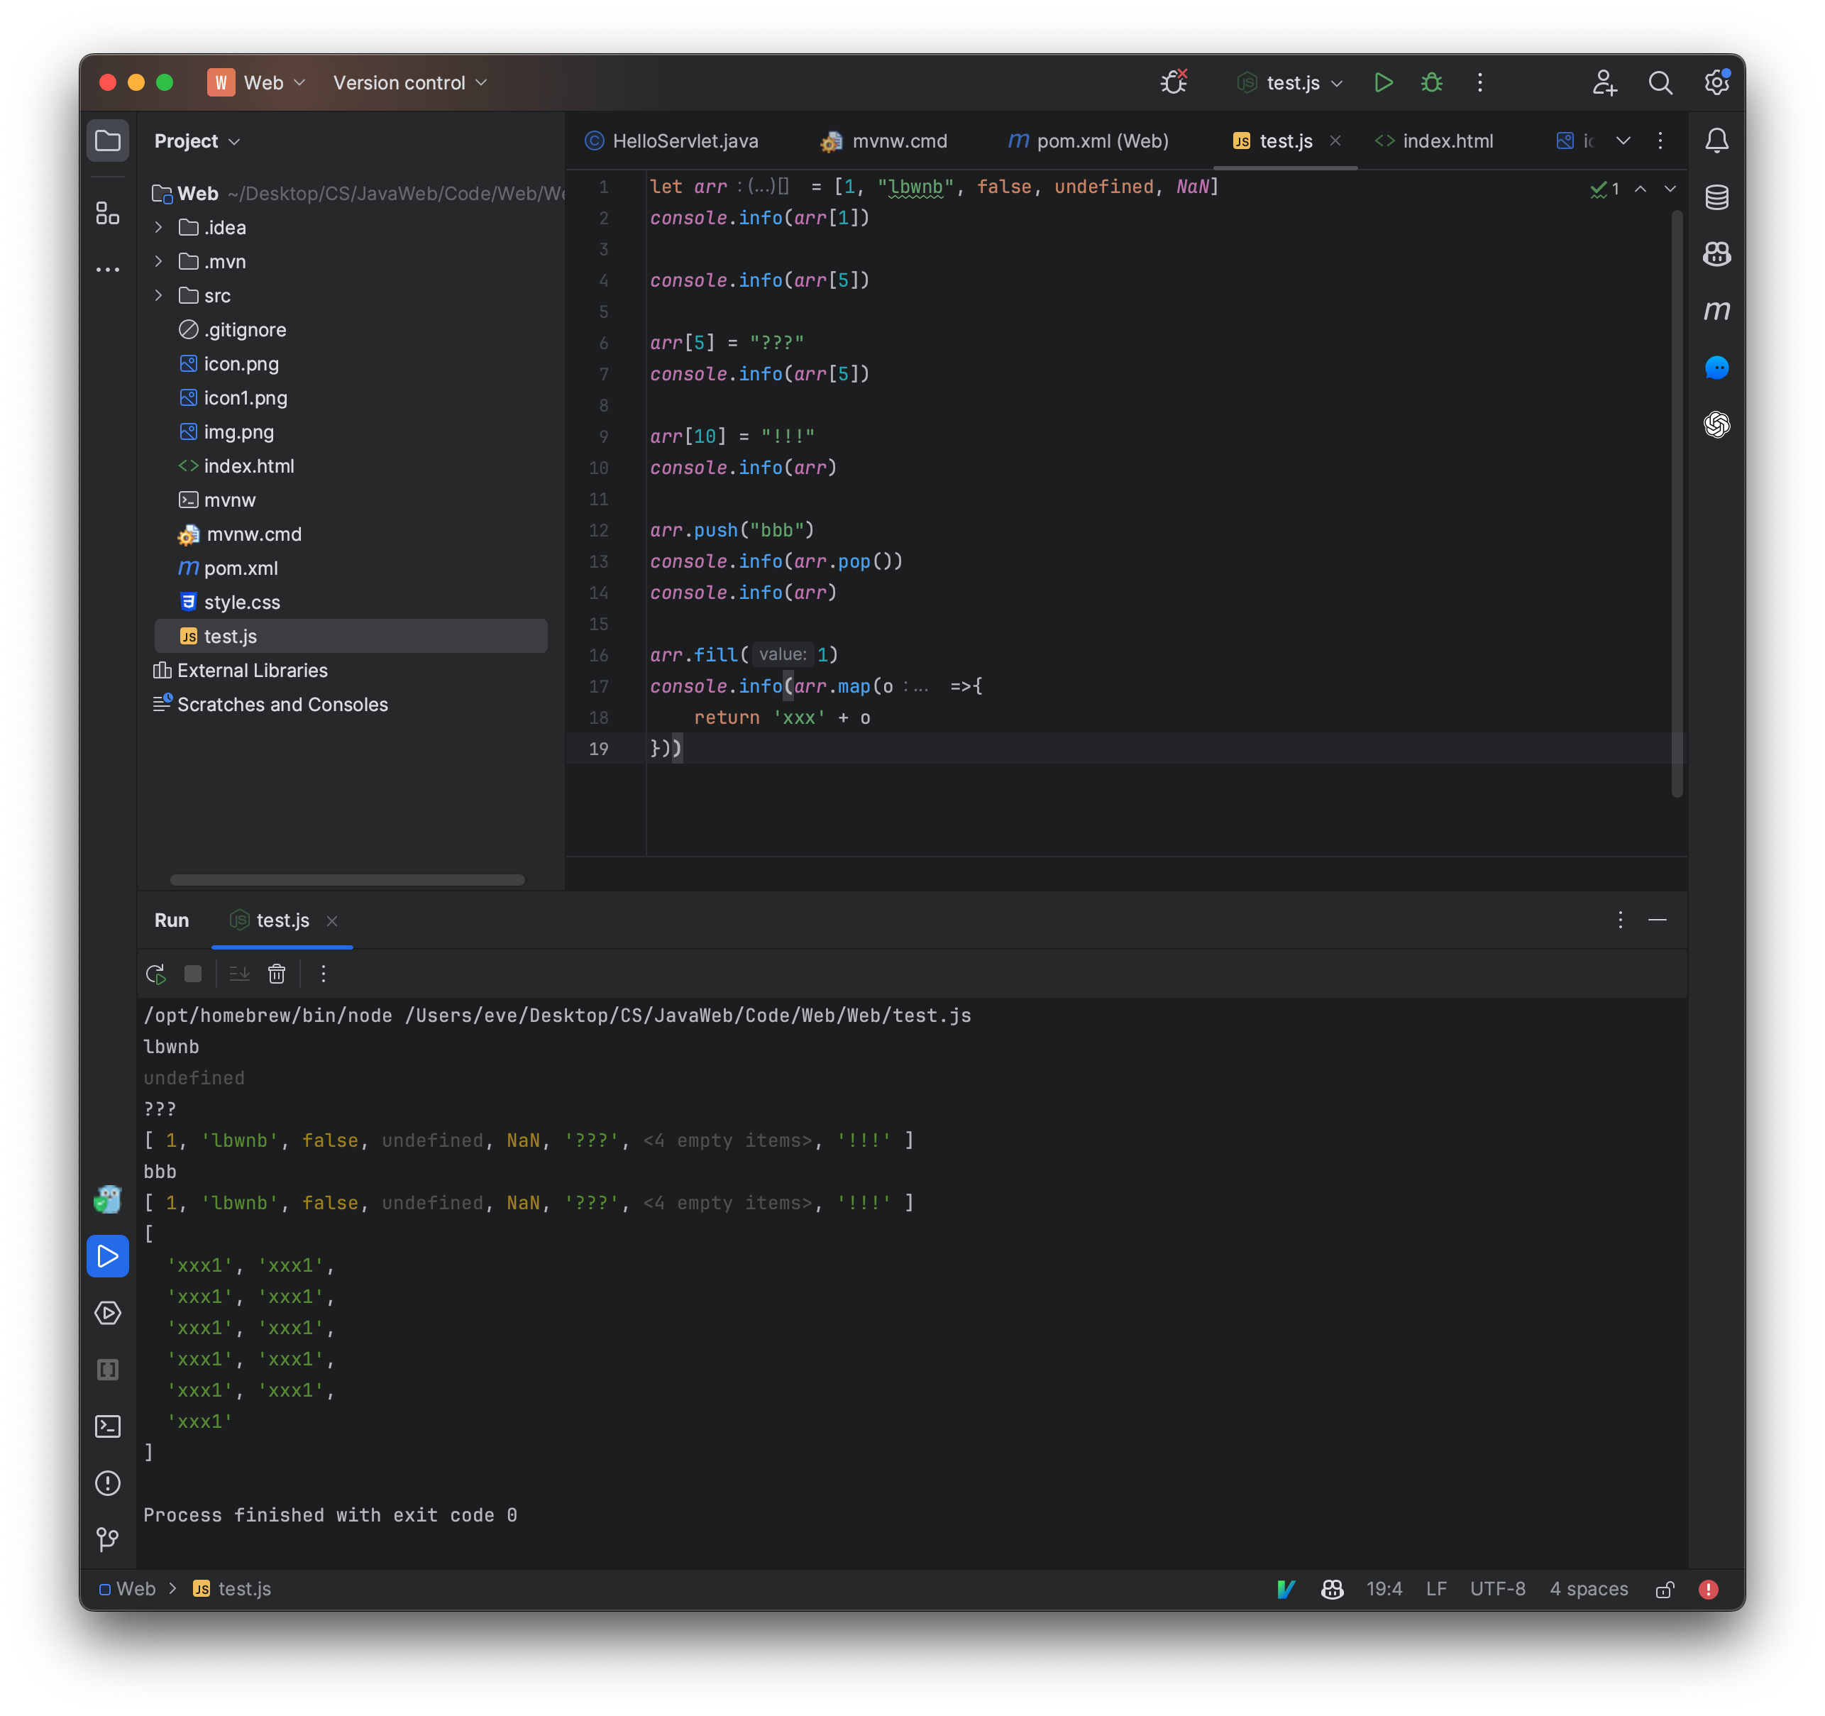Click the 4 spaces indent setting
This screenshot has width=1825, height=1716.
[1589, 1589]
